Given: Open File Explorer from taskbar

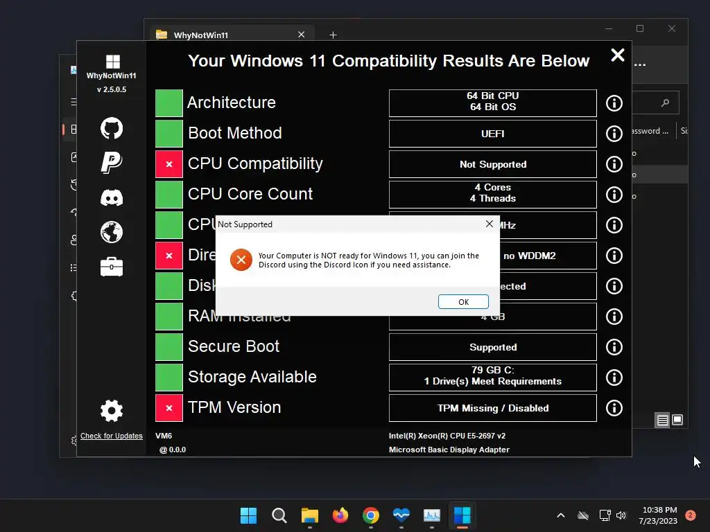Looking at the screenshot, I should (x=310, y=515).
